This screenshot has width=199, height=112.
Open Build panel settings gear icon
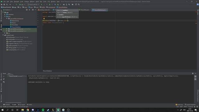(193, 73)
